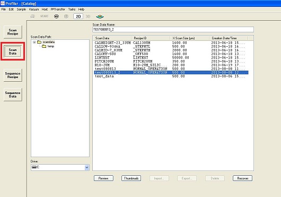
Task: Click the _OFF500 recipe ID cell
Action: [x=140, y=54]
